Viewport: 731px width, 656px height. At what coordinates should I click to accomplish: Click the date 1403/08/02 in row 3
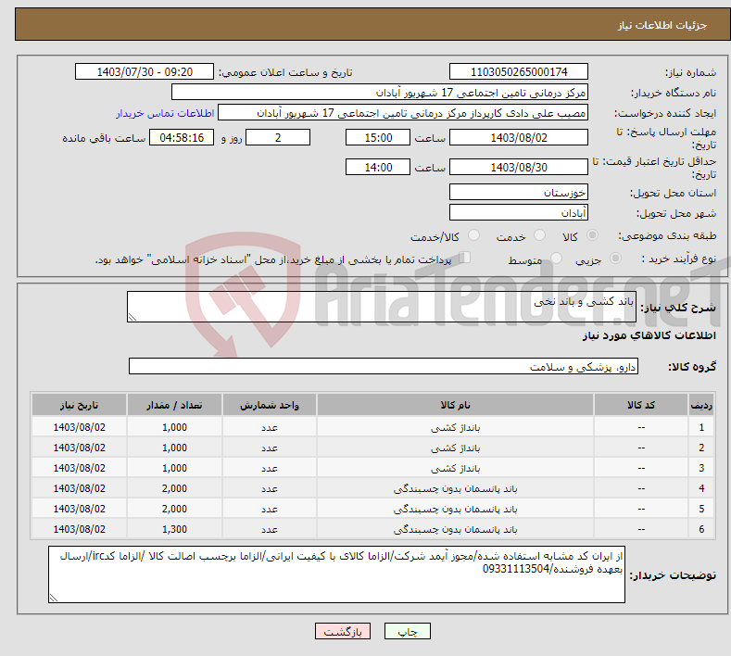pyautogui.click(x=80, y=468)
